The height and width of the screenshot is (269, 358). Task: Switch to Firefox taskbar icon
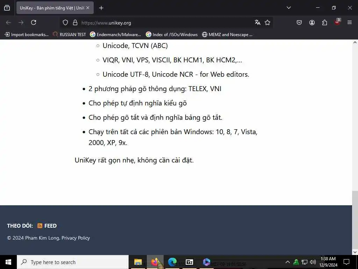pyautogui.click(x=155, y=262)
